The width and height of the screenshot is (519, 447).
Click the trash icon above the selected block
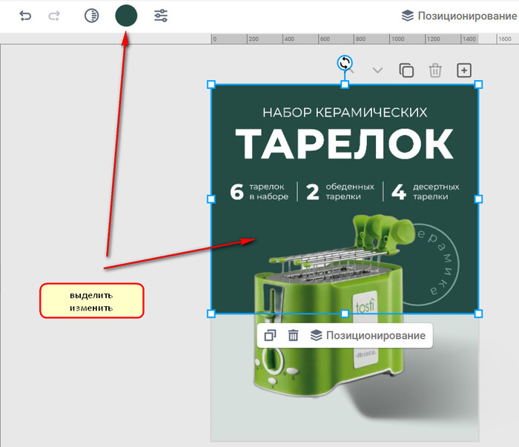point(435,70)
